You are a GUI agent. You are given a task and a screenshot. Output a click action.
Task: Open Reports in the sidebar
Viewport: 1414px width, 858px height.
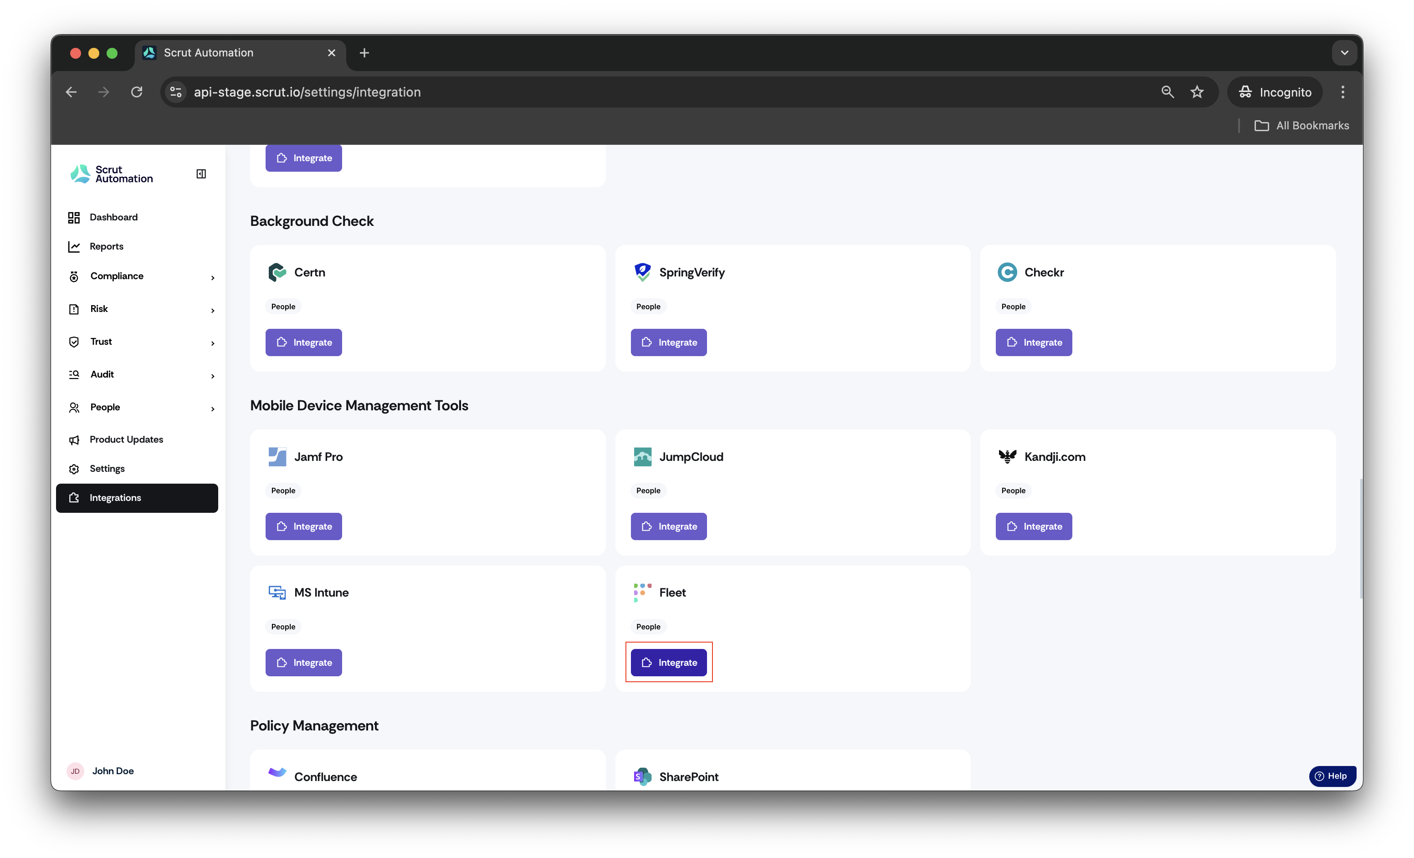pos(137,247)
